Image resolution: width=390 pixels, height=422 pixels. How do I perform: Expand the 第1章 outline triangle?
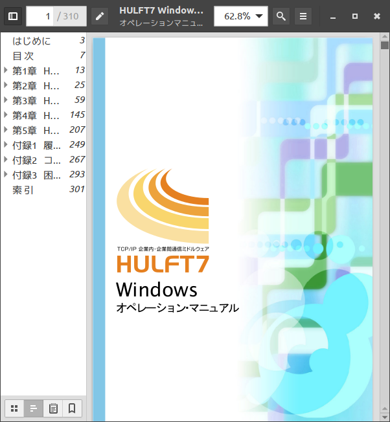point(5,71)
